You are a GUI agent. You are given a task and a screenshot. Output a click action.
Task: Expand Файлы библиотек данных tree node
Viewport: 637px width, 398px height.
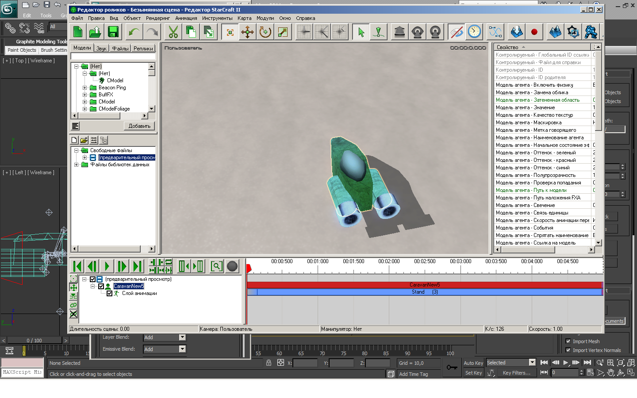(76, 165)
